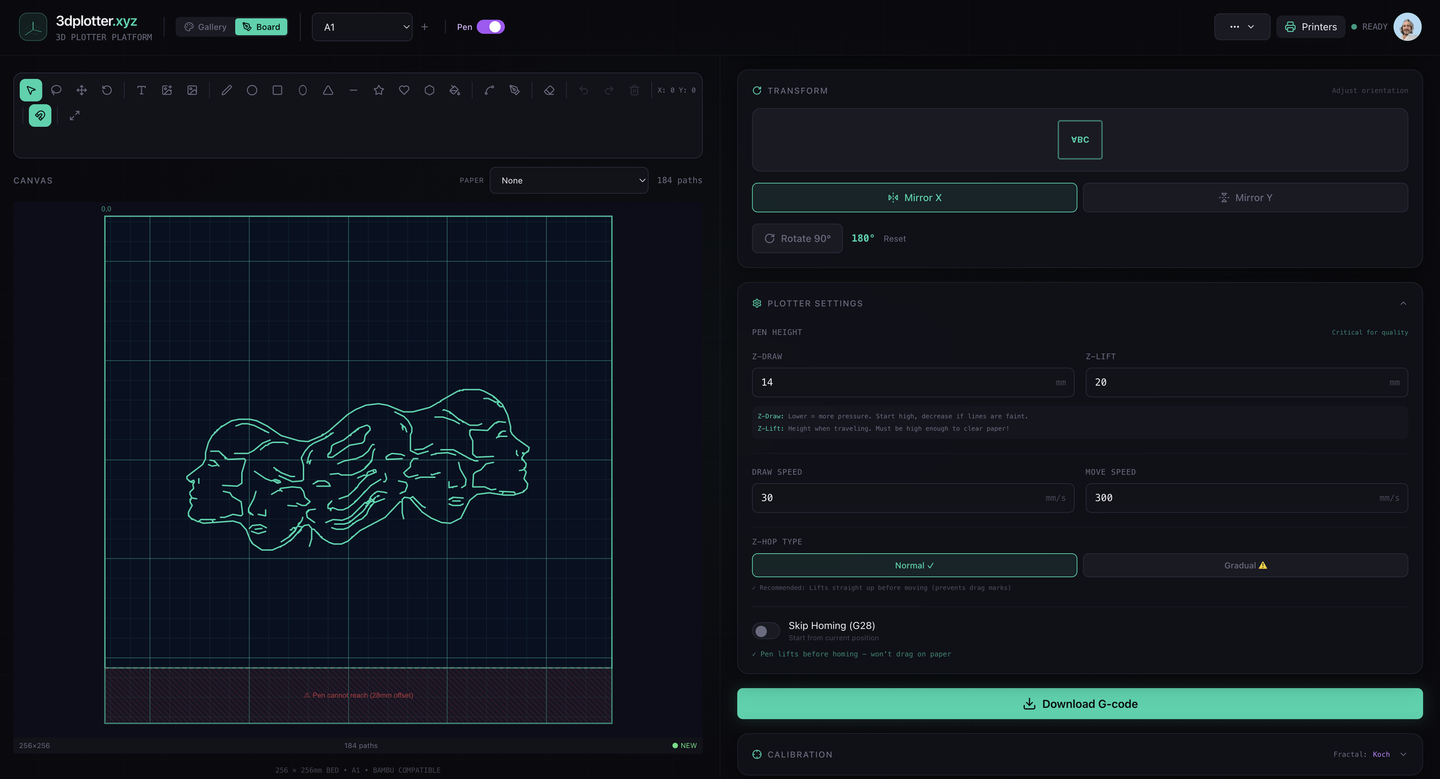Click the 'Pen cannot reach' warning text
Screen dimensions: 1440x779
(x=358, y=695)
